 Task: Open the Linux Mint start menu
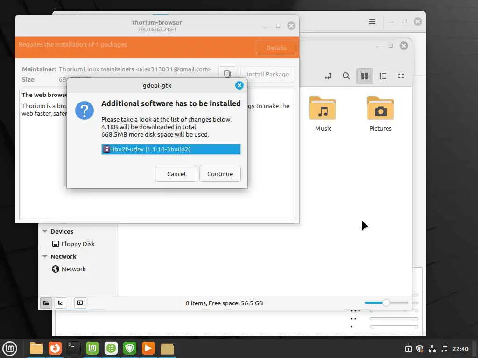[10, 349]
